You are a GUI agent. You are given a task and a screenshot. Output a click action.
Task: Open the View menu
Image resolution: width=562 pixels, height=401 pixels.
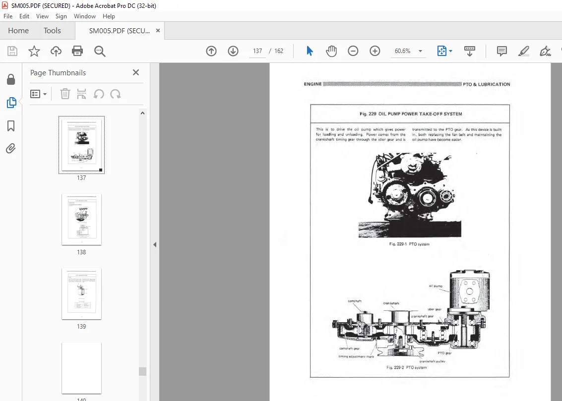[x=42, y=16]
